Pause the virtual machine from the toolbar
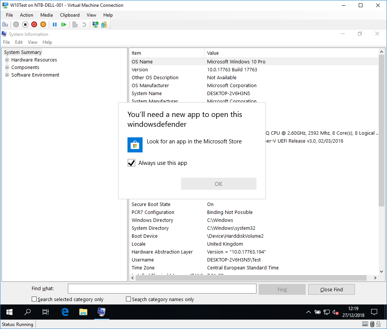The image size is (387, 329). coord(55,25)
